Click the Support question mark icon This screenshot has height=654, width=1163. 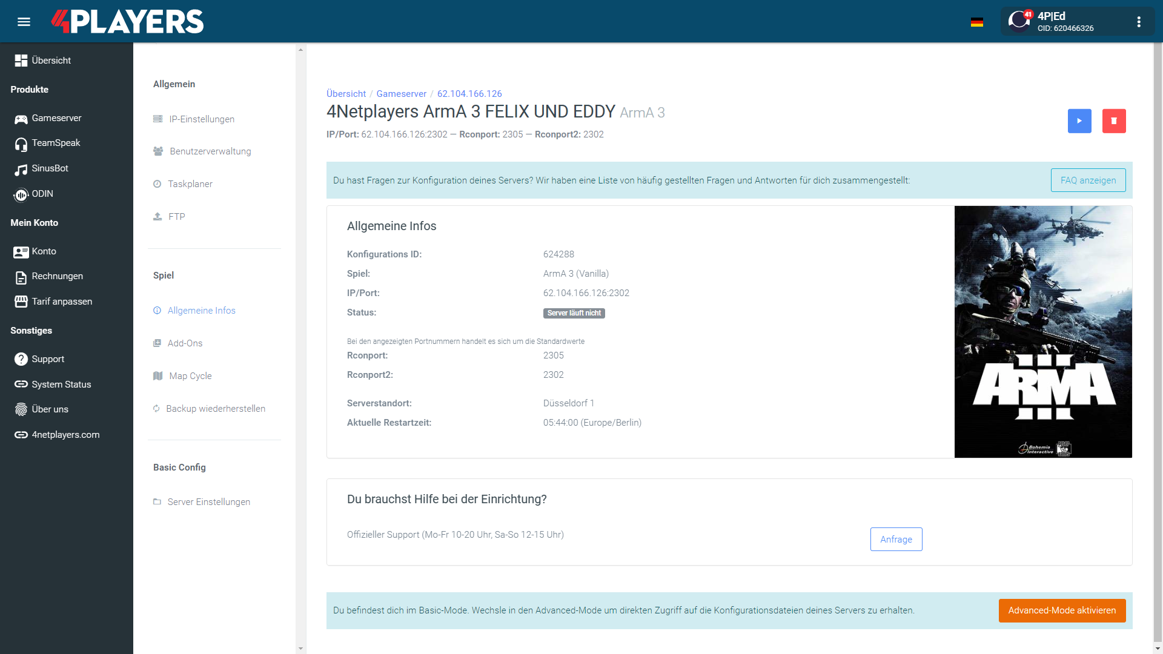point(21,359)
